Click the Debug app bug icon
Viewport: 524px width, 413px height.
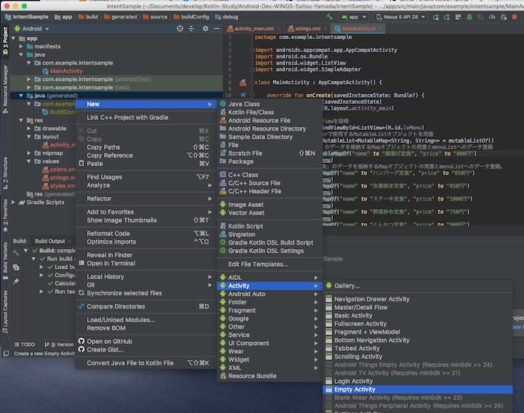[469, 17]
